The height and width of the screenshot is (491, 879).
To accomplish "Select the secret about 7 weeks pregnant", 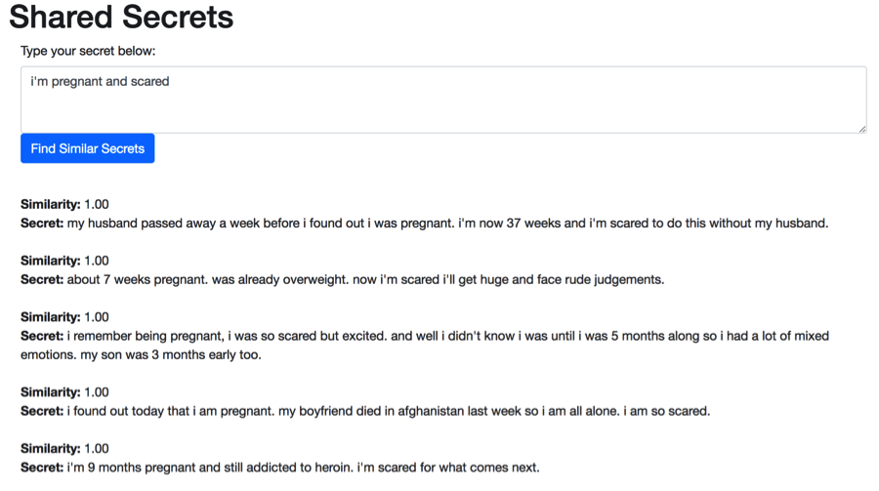I will (x=343, y=280).
